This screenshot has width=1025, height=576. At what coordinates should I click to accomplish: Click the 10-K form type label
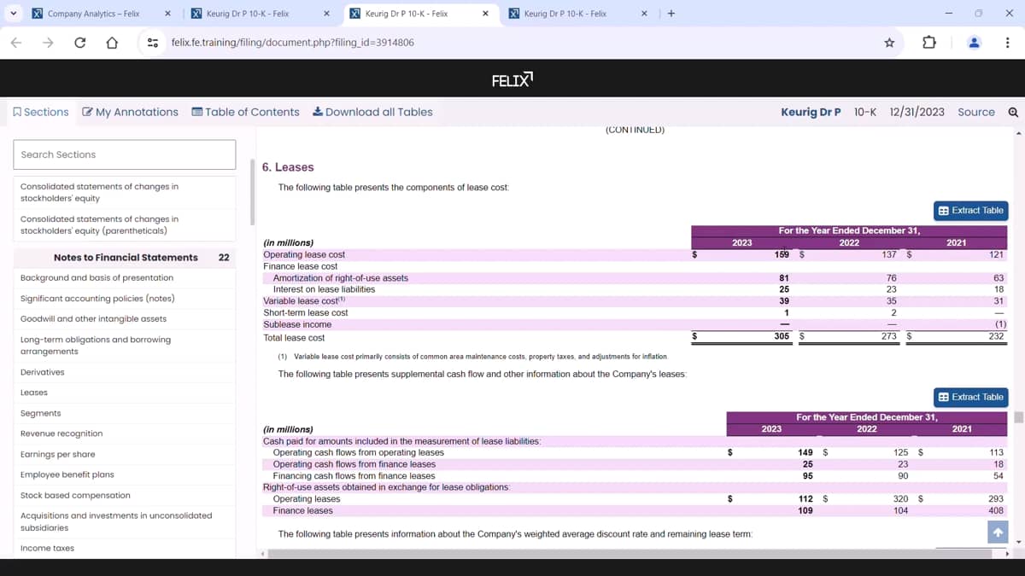865,112
